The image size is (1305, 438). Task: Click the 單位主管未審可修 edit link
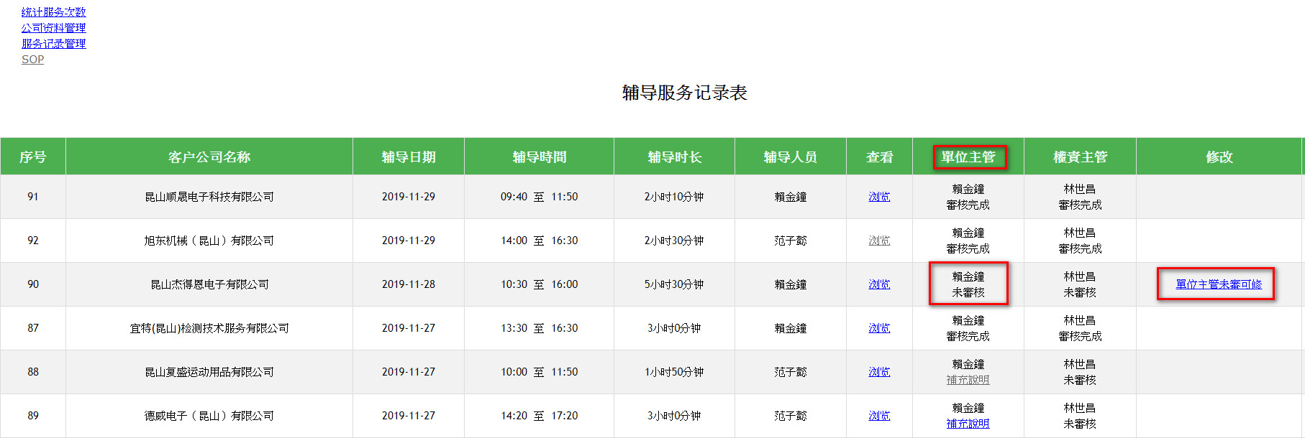[1218, 284]
